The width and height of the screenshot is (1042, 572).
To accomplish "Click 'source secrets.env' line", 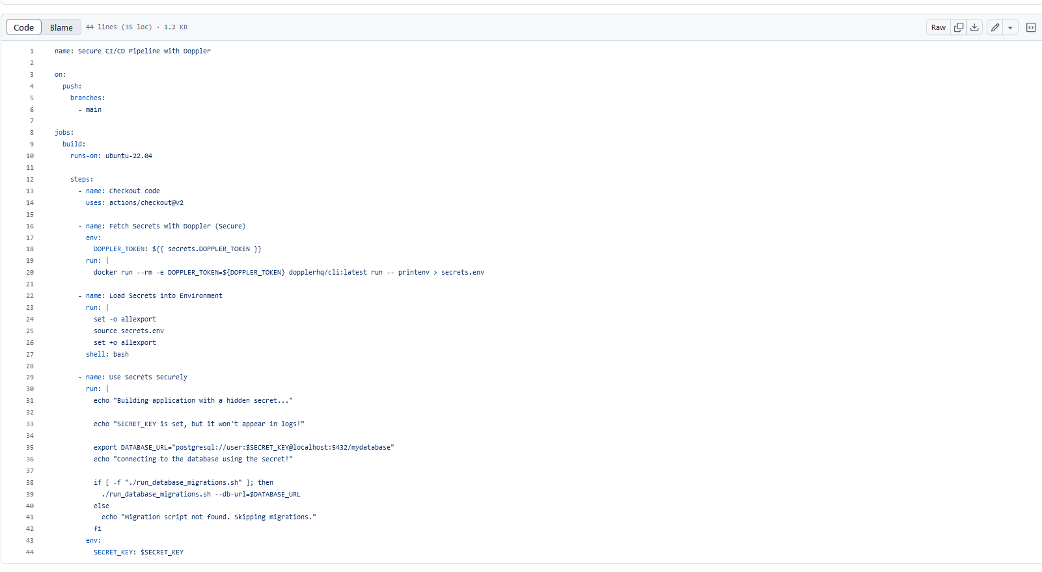I will coord(129,331).
